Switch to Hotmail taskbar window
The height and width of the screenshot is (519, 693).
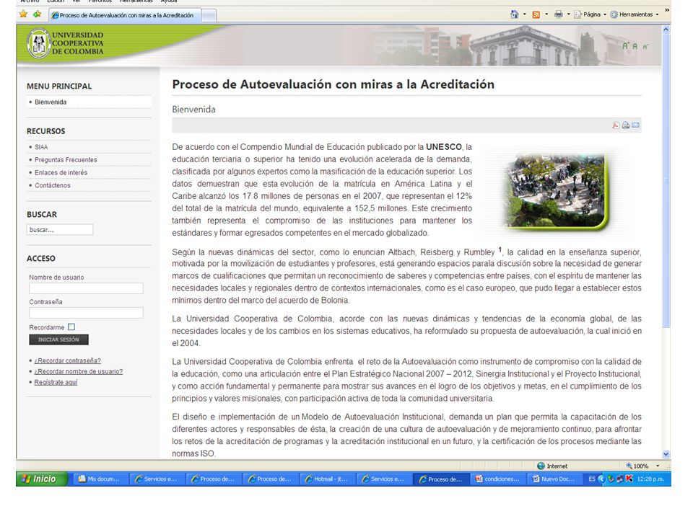328,479
